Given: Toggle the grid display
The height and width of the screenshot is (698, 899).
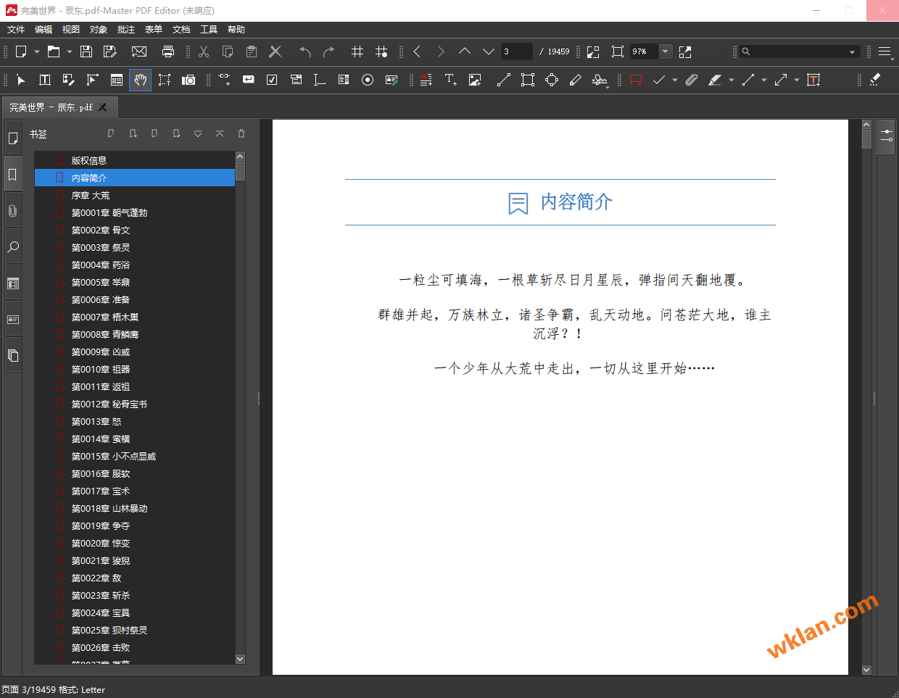Looking at the screenshot, I should coord(357,51).
